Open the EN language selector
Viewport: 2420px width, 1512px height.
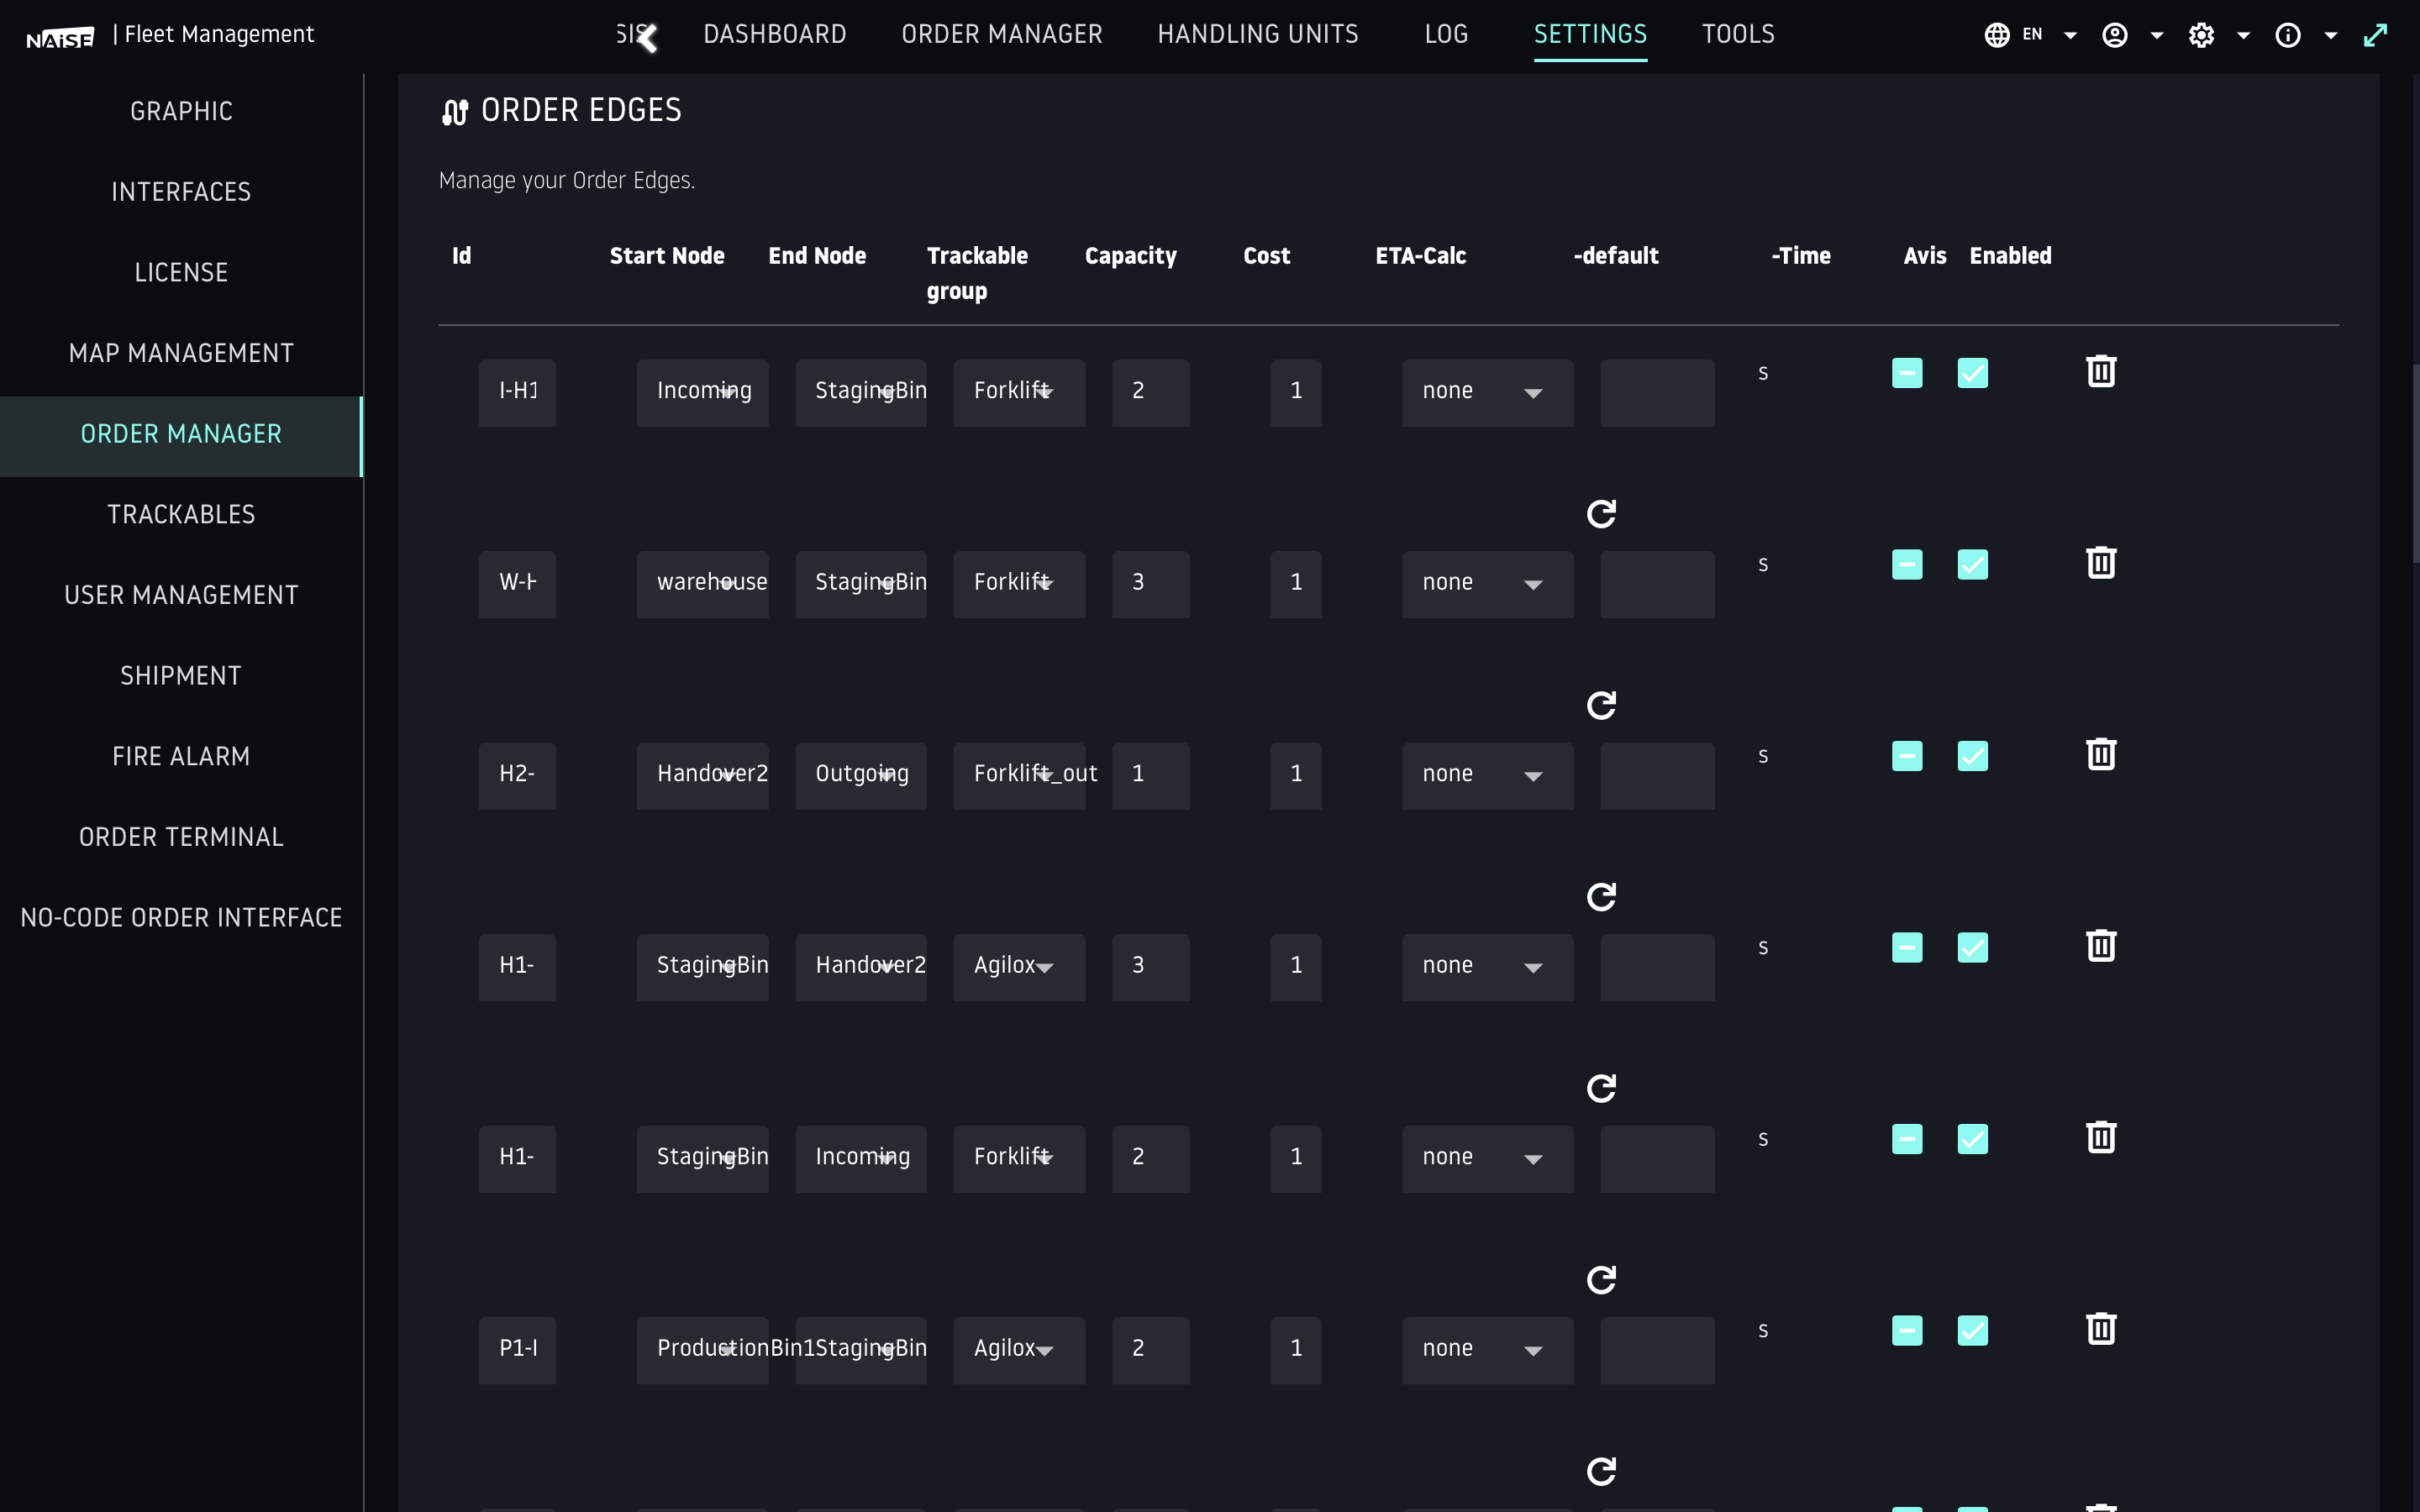(x=2030, y=35)
